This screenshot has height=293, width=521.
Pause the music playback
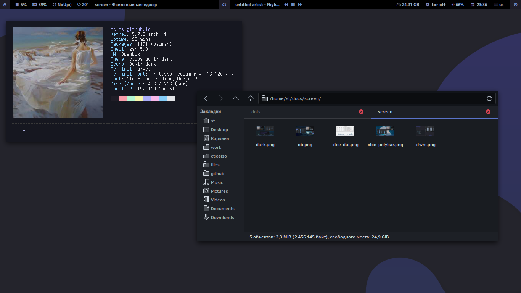coord(293,5)
